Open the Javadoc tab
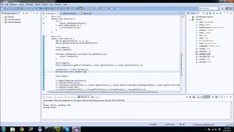 (x=59, y=97)
